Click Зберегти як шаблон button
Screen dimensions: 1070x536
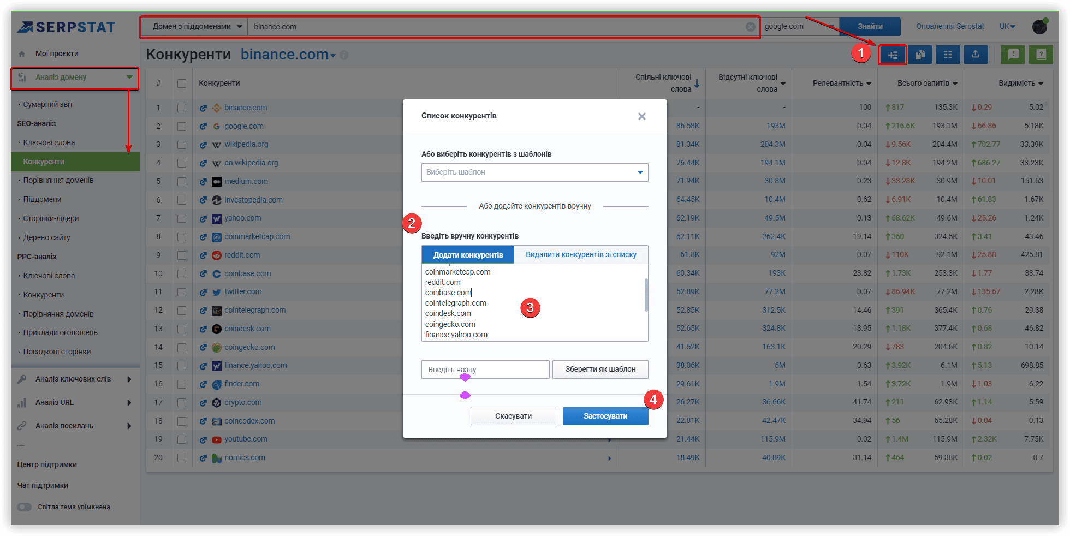[x=601, y=370]
